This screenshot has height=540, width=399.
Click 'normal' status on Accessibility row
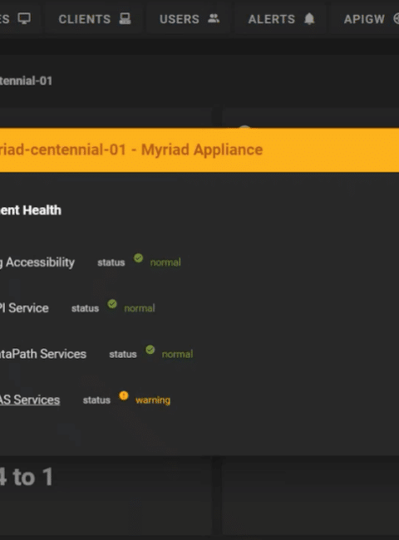pos(165,263)
